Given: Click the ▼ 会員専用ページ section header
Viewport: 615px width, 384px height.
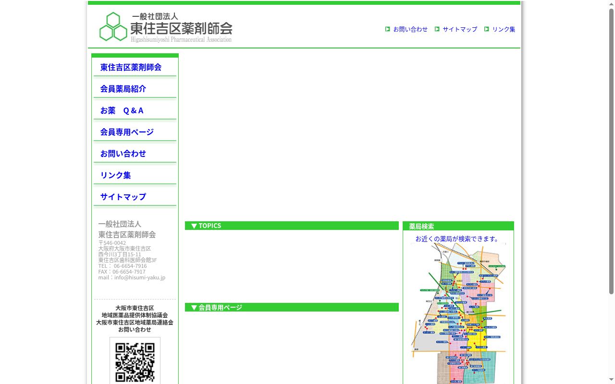Looking at the screenshot, I should click(x=292, y=307).
